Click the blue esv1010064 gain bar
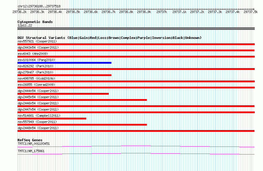This screenshot has height=171, width=263. click(x=64, y=63)
